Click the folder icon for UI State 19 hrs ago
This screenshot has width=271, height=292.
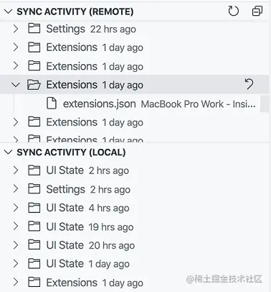[x=34, y=227]
